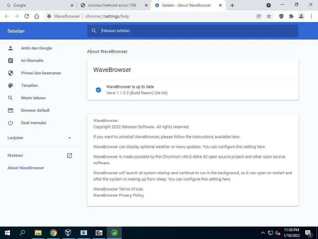This screenshot has height=239, width=318.
Task: Open the open source software link
Action: pyautogui.click(x=189, y=160)
